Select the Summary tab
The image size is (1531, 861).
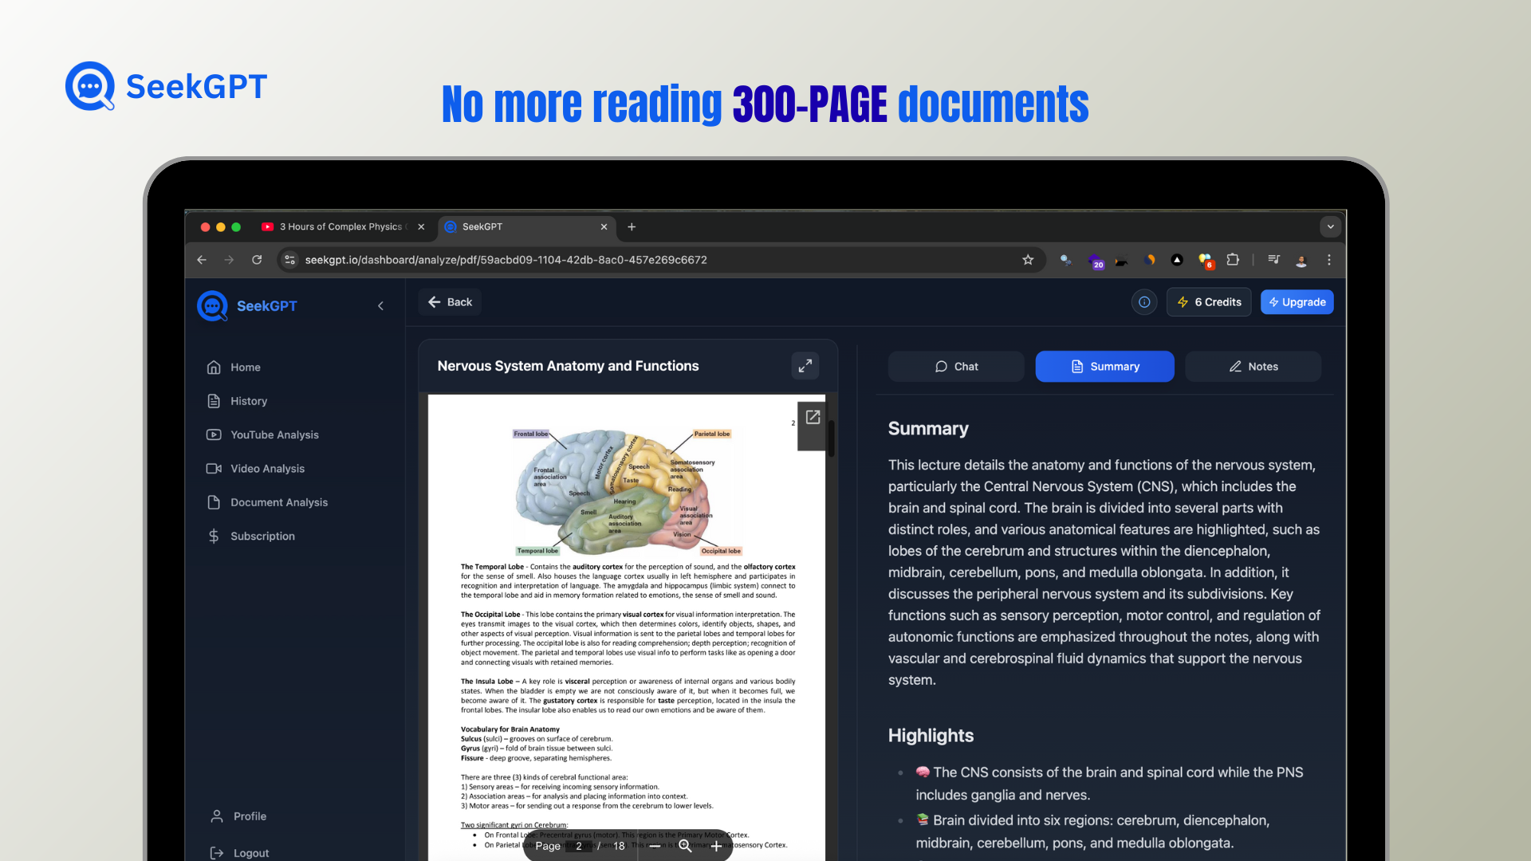tap(1104, 367)
